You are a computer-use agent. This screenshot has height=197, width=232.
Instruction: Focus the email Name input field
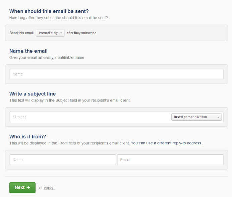point(116,74)
